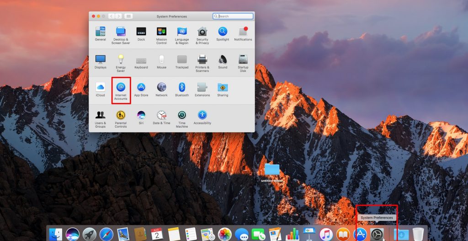The width and height of the screenshot is (468, 241).
Task: Open Mission Control preferences
Action: tap(161, 36)
